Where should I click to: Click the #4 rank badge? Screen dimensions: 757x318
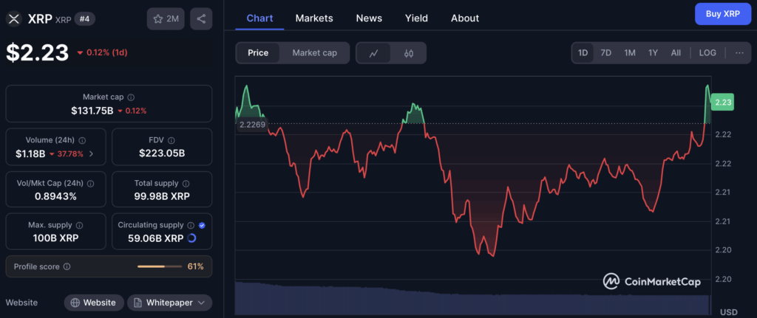[x=85, y=19]
